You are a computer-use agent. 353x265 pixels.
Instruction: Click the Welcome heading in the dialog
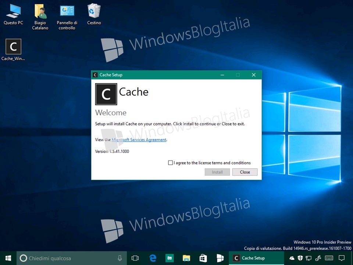[111, 113]
